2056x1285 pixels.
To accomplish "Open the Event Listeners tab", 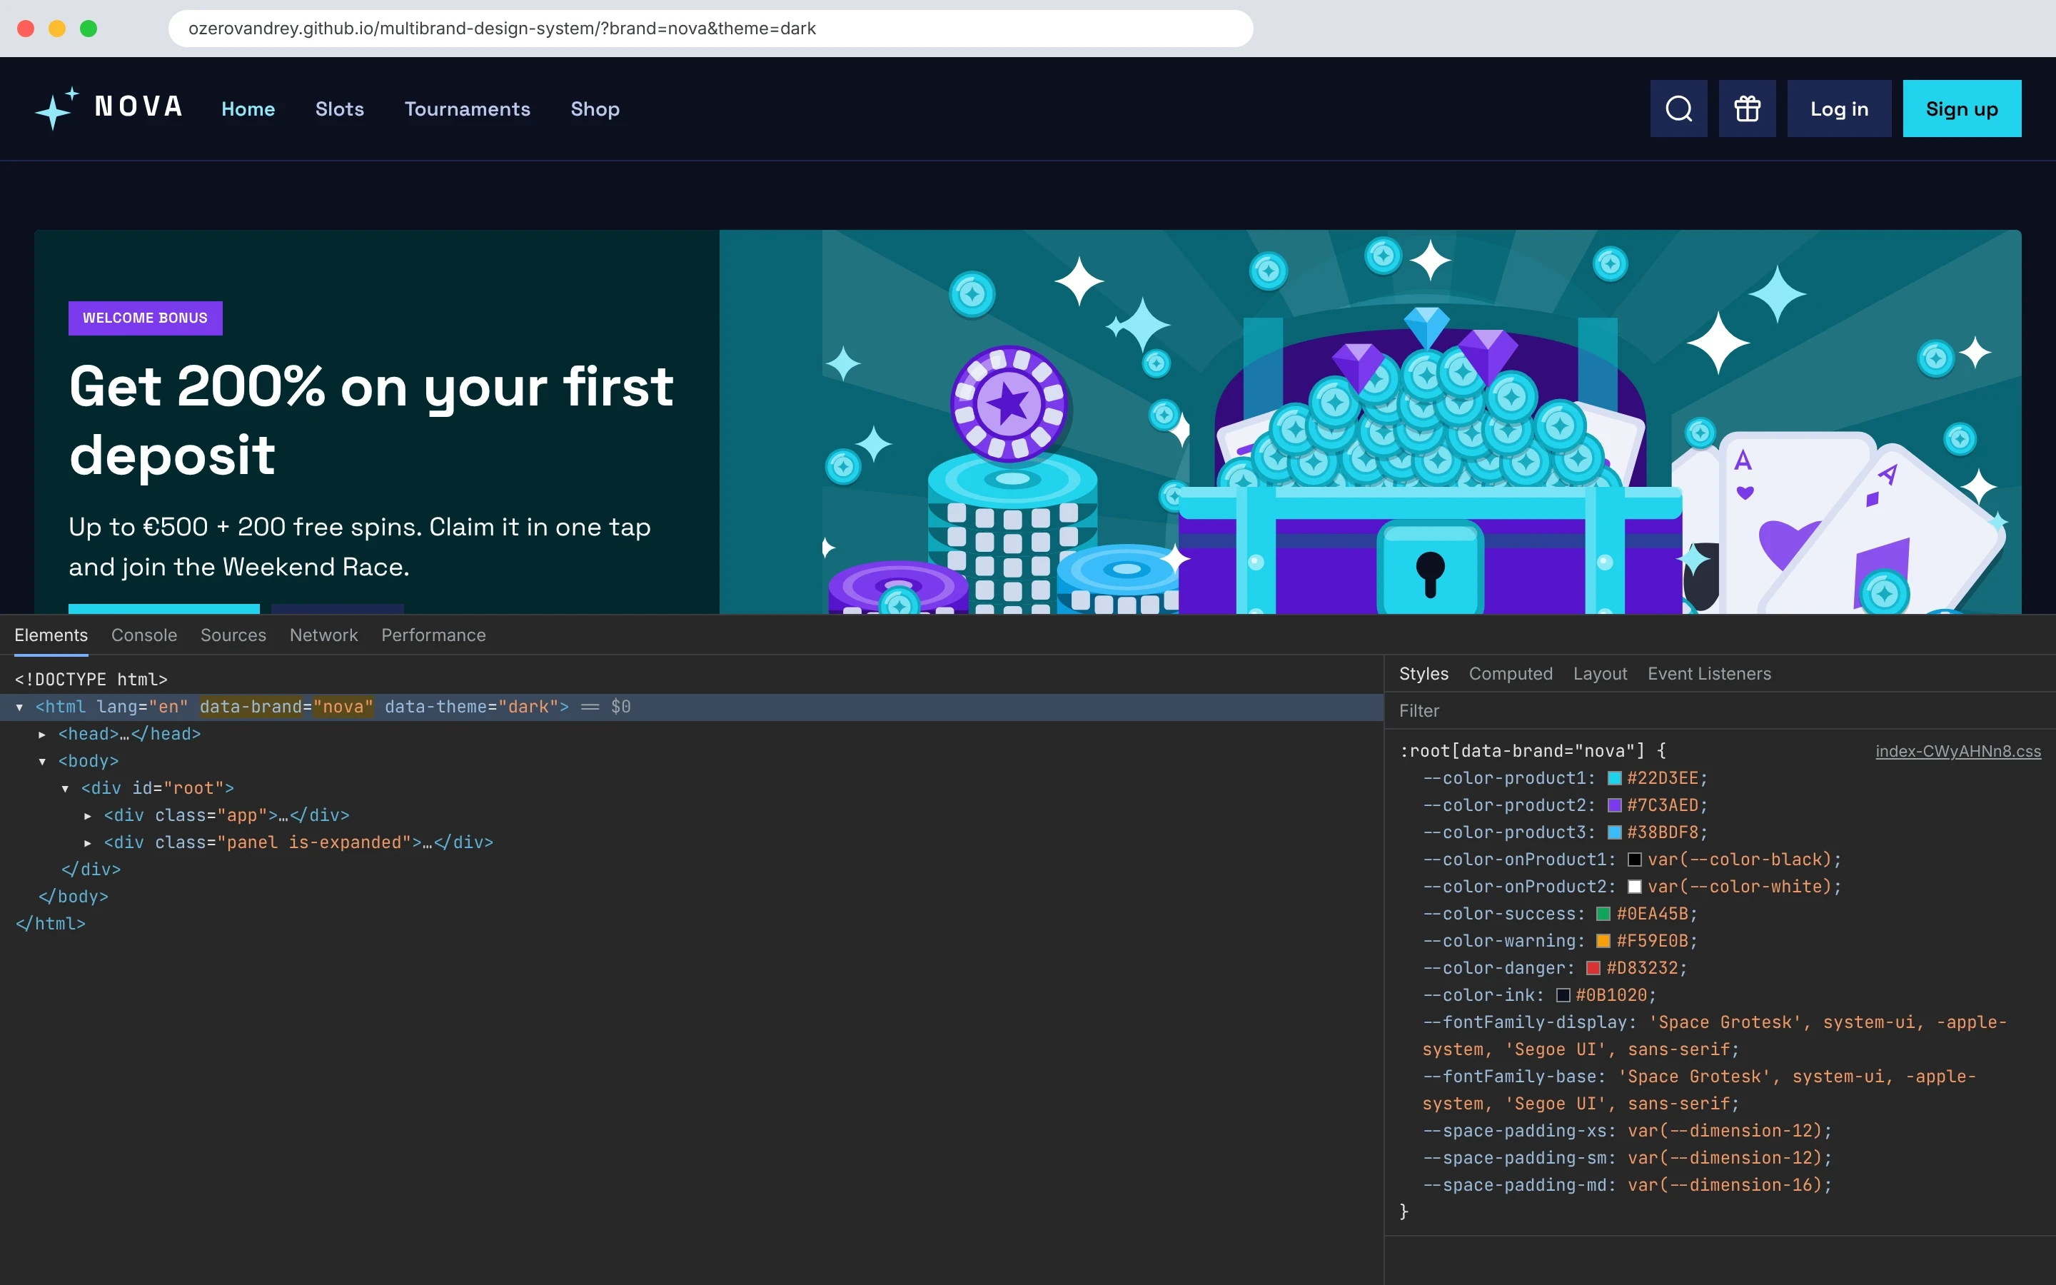I will [x=1709, y=673].
